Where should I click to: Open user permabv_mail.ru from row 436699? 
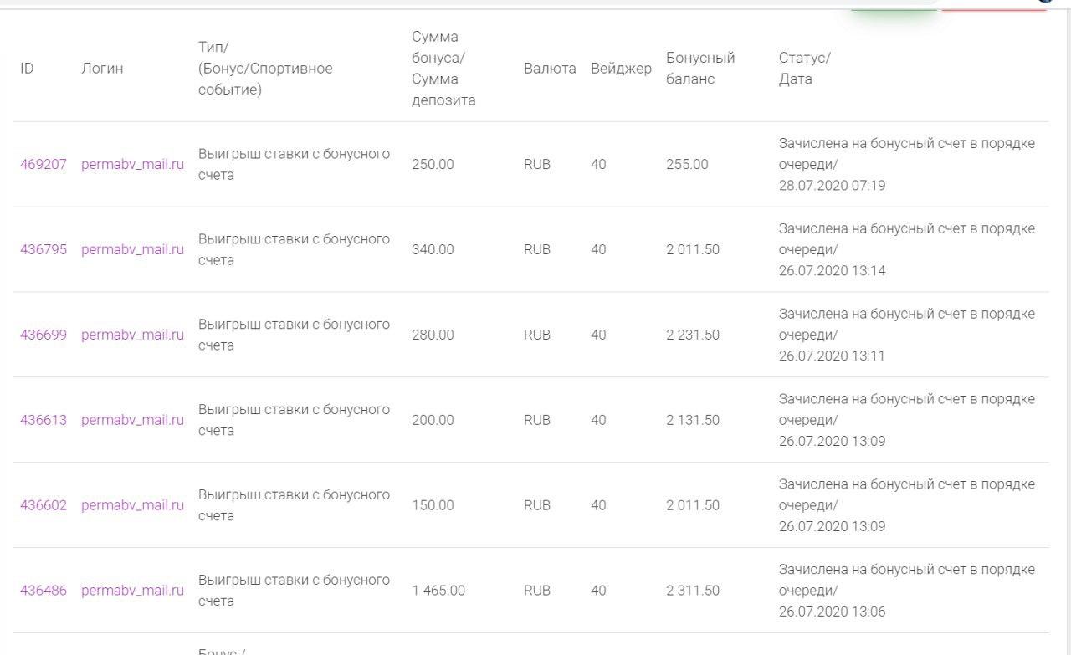pyautogui.click(x=132, y=335)
